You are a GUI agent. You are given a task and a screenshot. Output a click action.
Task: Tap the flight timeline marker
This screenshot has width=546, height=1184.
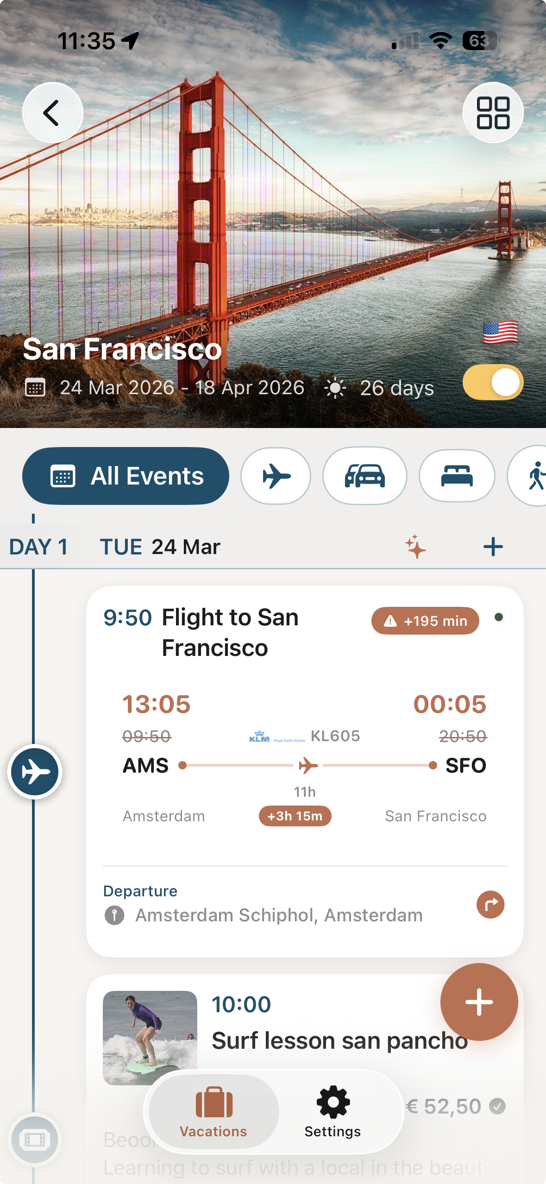[x=35, y=772]
